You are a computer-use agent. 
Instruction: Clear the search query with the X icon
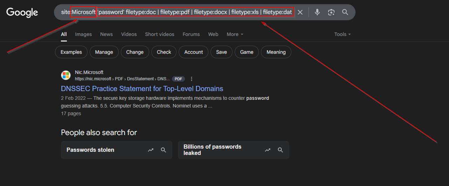(300, 12)
